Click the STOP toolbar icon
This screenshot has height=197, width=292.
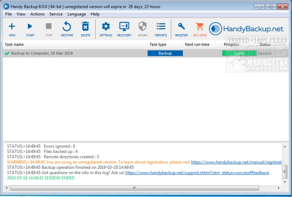click(49, 29)
